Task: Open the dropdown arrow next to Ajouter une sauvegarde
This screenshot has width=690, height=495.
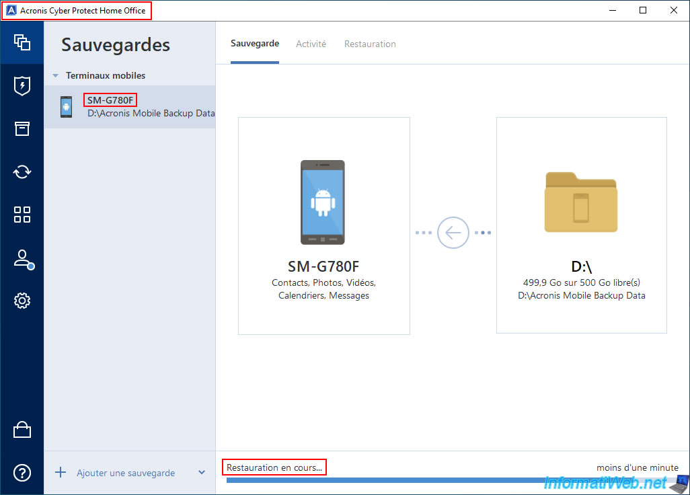Action: point(202,473)
